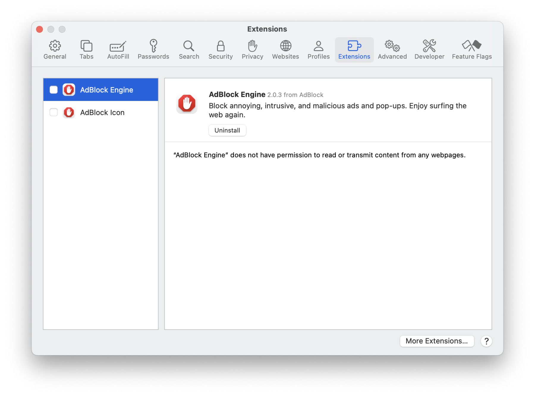The image size is (535, 397).
Task: Open Websites settings
Action: tap(285, 49)
